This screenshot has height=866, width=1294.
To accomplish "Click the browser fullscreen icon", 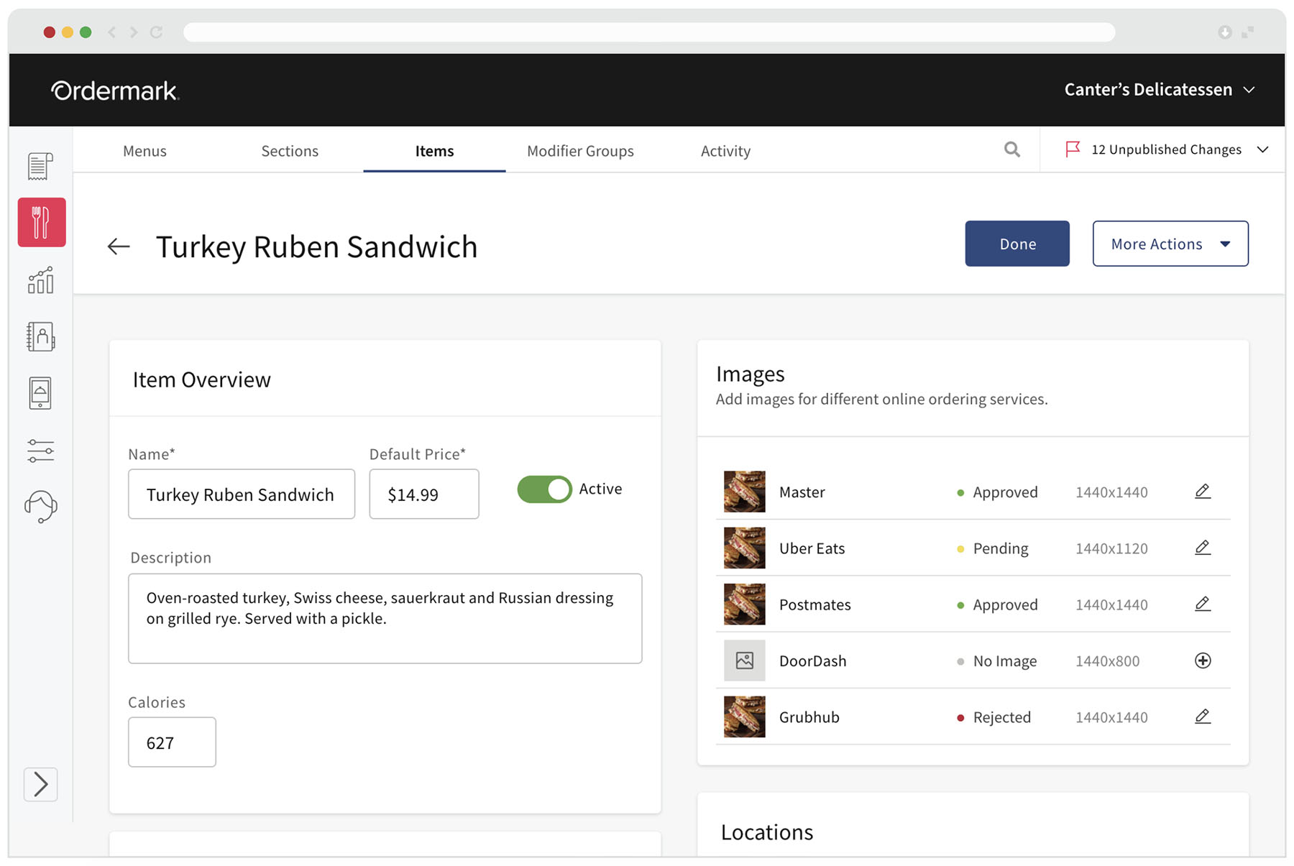I will 1248,32.
